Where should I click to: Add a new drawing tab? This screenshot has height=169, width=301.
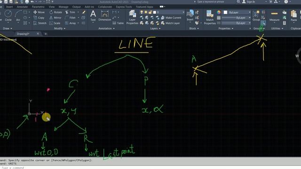46,34
